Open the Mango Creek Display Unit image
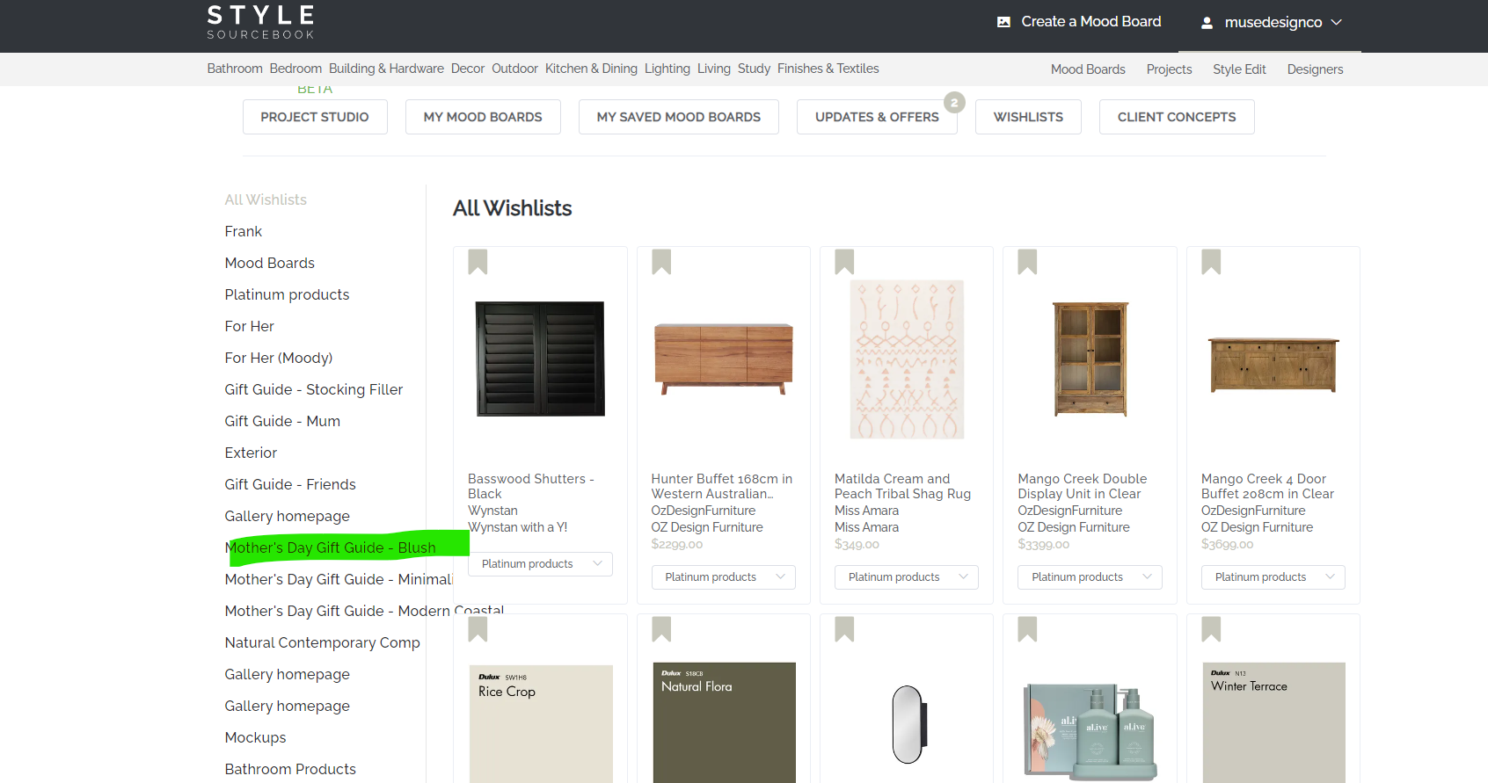 [1090, 359]
